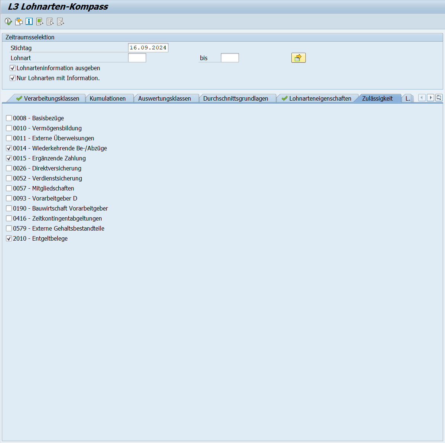This screenshot has height=443, width=445.
Task: Check 0008 - Basisbezüge
Action: (x=9, y=118)
